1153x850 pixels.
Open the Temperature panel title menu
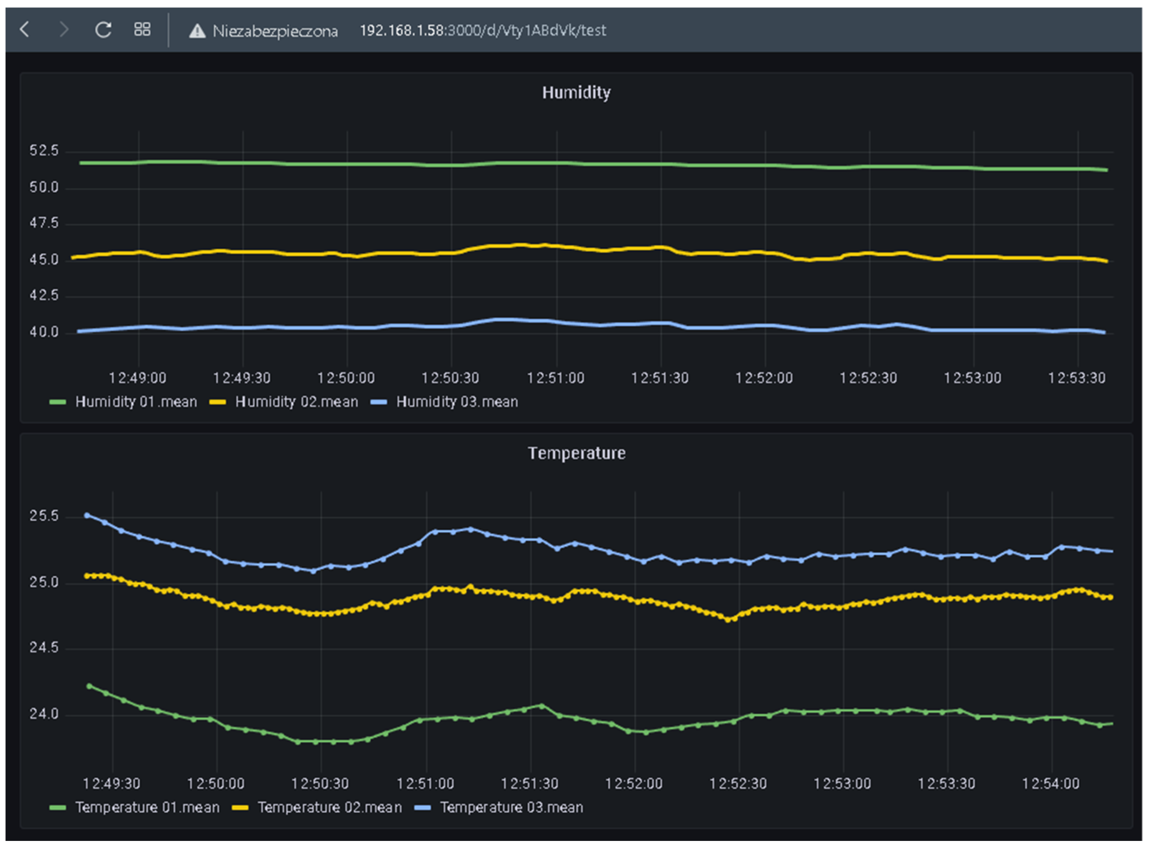click(576, 453)
